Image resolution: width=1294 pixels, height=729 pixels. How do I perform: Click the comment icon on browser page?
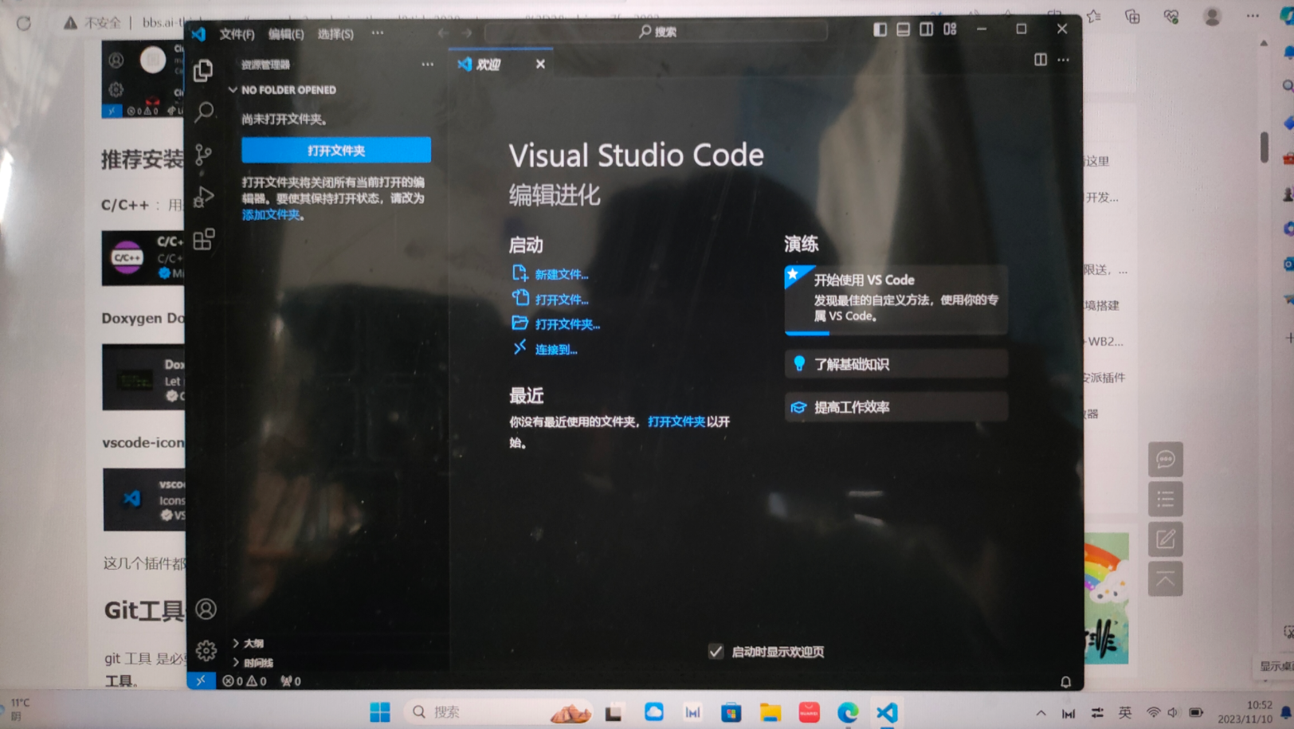tap(1165, 460)
